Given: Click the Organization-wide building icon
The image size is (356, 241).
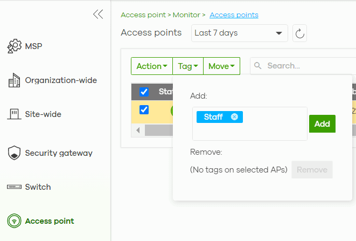Looking at the screenshot, I should coord(14,81).
